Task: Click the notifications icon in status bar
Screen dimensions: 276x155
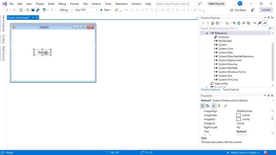Action: [266, 153]
